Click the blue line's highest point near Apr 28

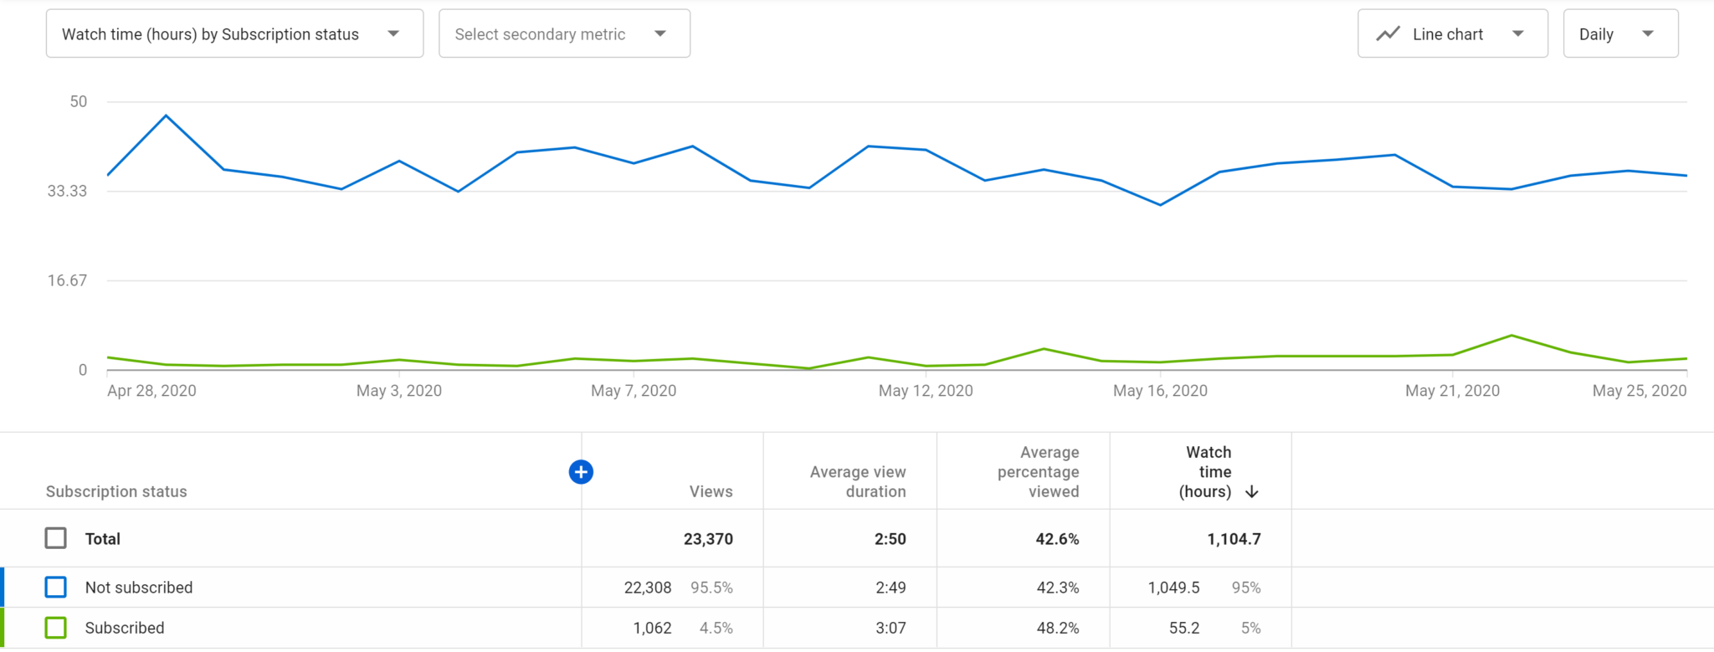165,116
